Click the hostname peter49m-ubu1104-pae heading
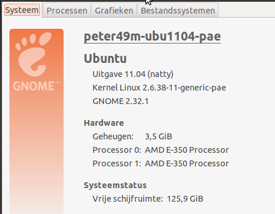 click(153, 36)
